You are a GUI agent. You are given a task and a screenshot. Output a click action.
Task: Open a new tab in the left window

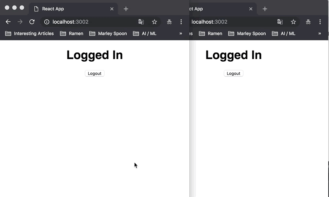coord(126,9)
